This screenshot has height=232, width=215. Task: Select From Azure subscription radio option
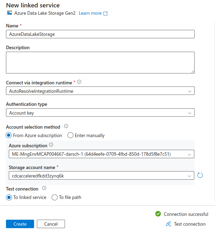[9, 135]
